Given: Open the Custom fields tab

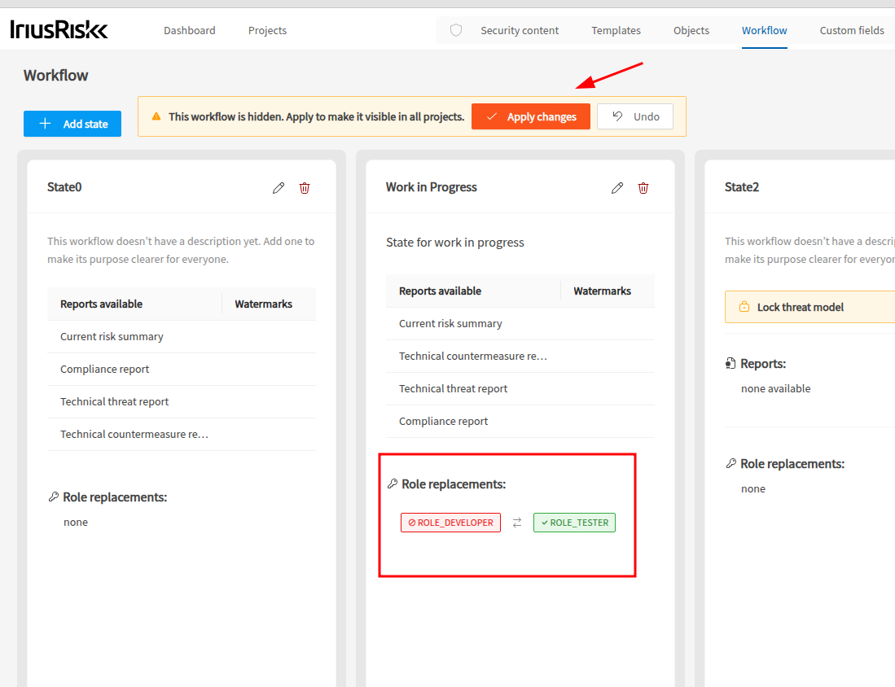Looking at the screenshot, I should pos(852,30).
